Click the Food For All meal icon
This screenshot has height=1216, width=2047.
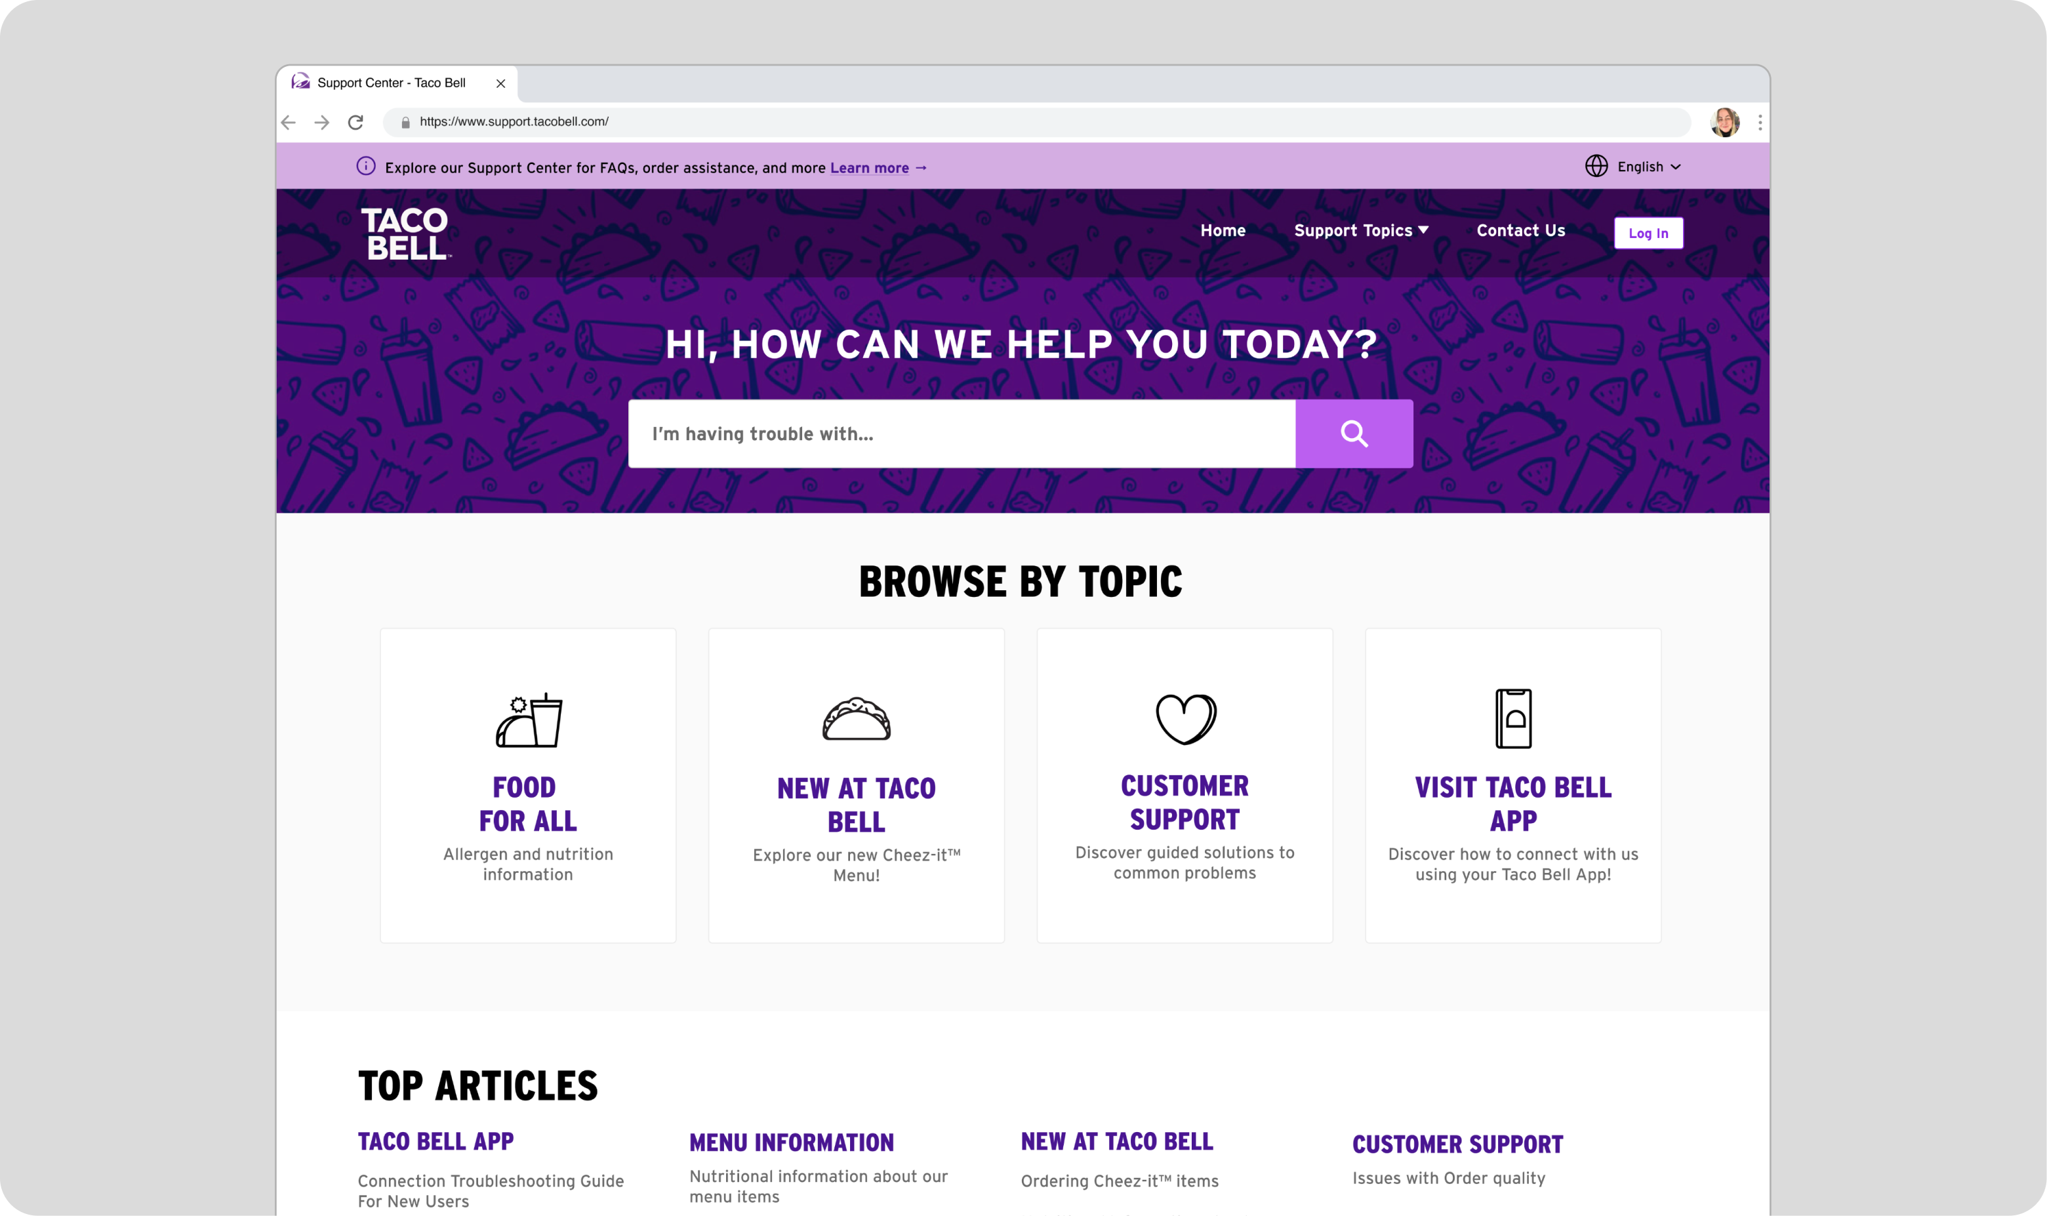click(x=529, y=719)
